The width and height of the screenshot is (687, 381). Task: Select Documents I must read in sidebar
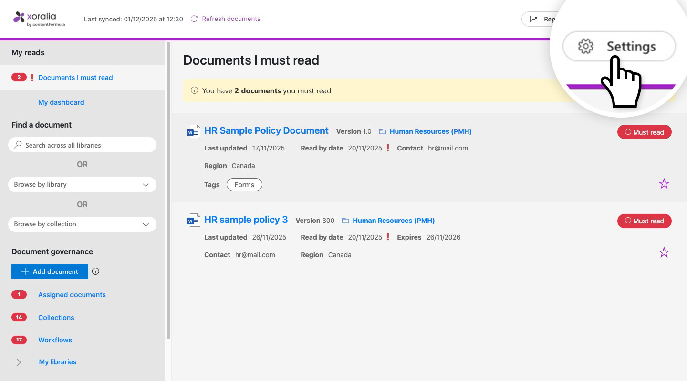click(x=75, y=78)
